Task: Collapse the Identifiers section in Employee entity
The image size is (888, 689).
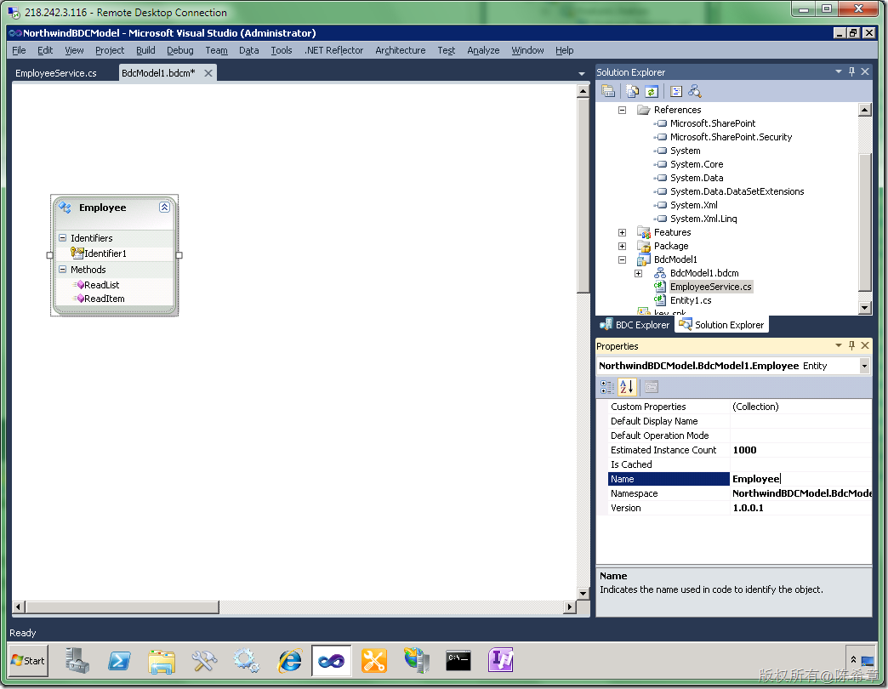Action: click(x=63, y=238)
